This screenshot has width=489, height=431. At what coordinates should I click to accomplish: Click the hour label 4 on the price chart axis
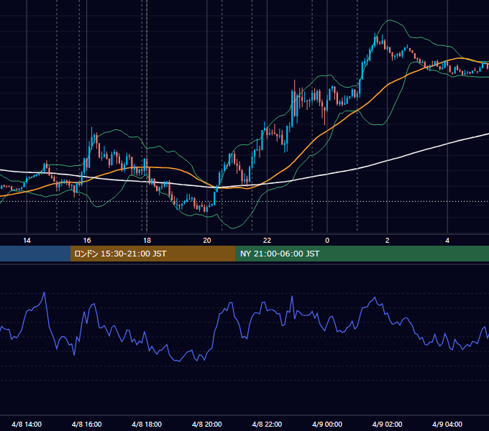pos(447,241)
